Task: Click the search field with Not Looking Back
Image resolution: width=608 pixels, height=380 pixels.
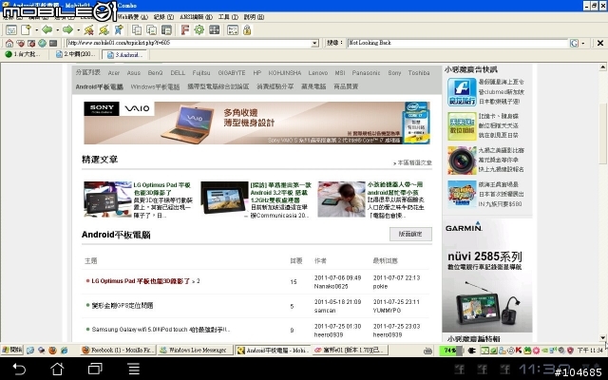Action: (458, 43)
